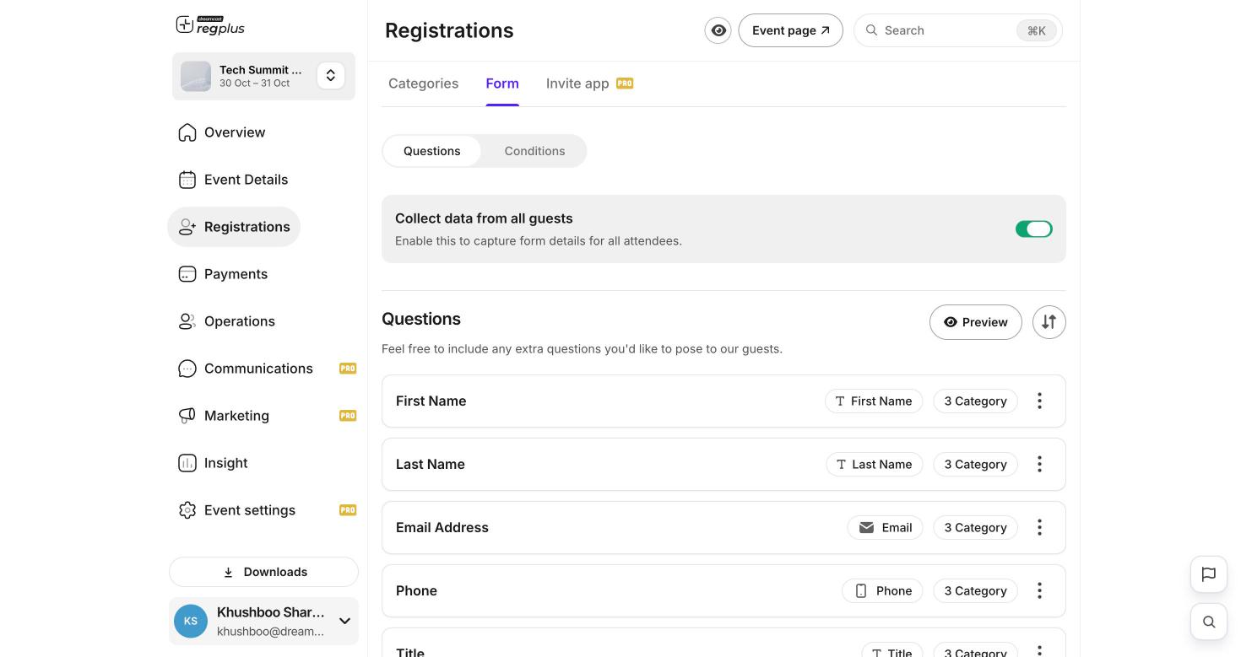Open 3 Category chip on Email Address row

click(976, 528)
